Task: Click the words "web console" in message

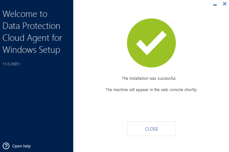Action: [x=171, y=90]
